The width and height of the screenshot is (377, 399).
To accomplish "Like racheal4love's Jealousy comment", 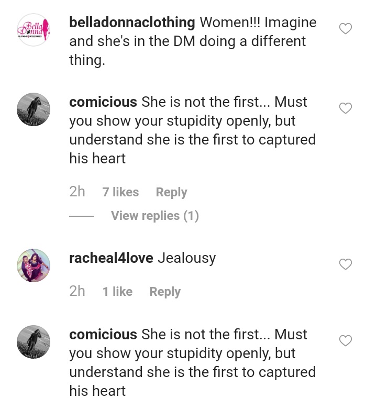I will point(346,264).
